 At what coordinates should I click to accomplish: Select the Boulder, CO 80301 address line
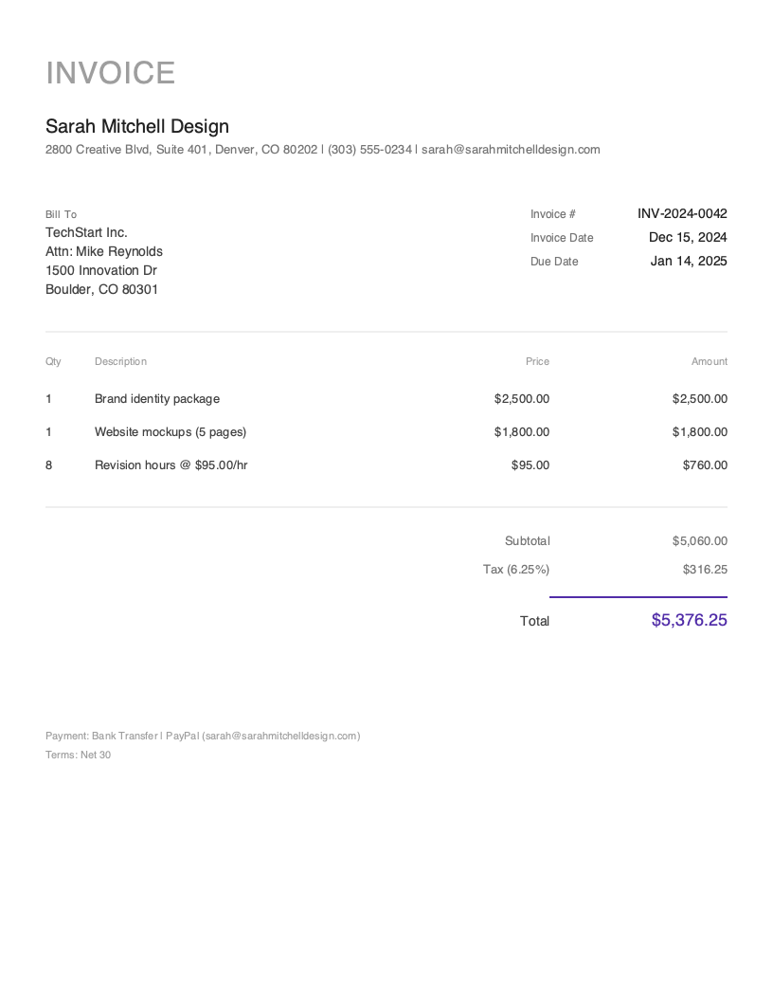[101, 289]
